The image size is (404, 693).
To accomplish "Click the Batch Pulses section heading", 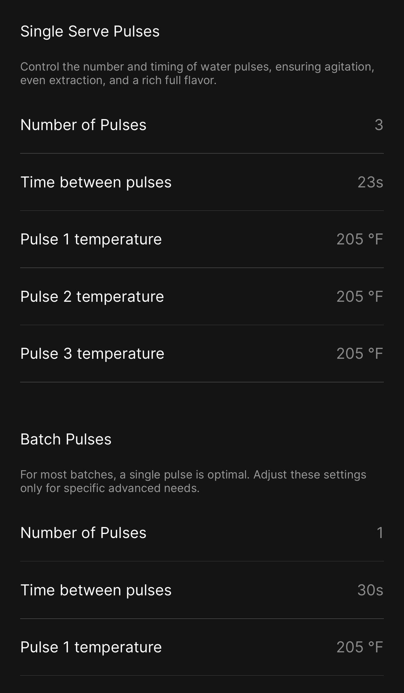I will (x=66, y=439).
